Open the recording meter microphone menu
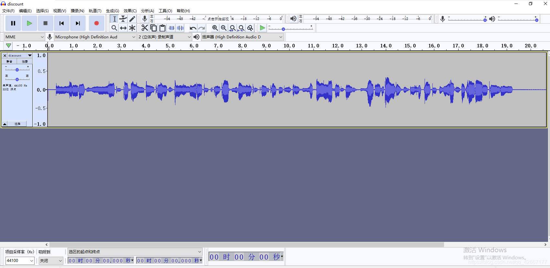550x268 pixels. click(145, 19)
